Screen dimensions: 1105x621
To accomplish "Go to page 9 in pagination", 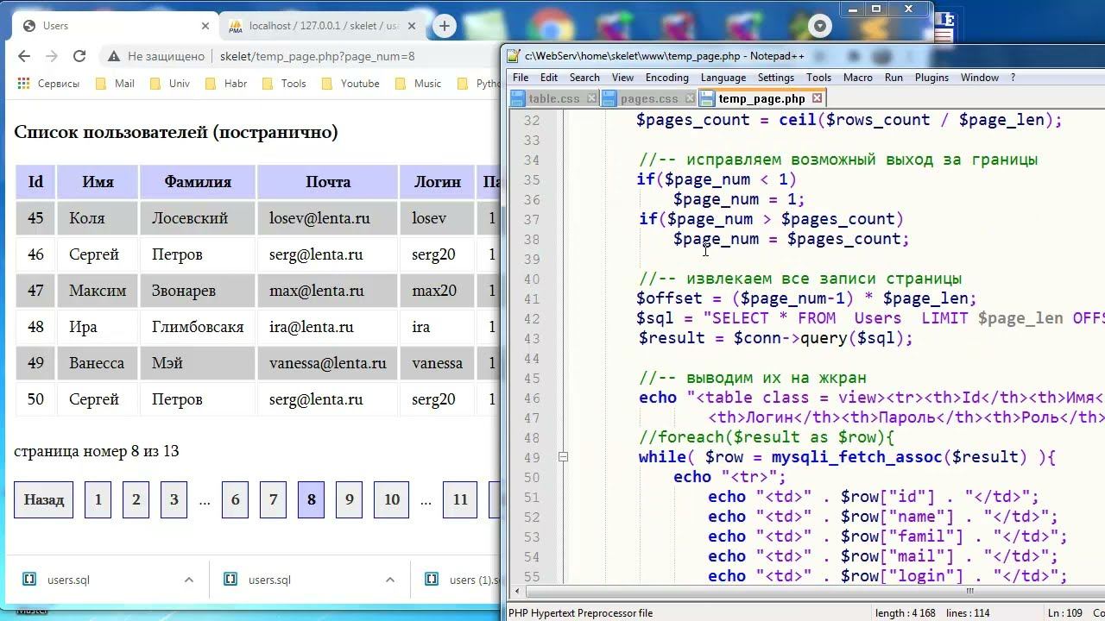I will pyautogui.click(x=349, y=500).
